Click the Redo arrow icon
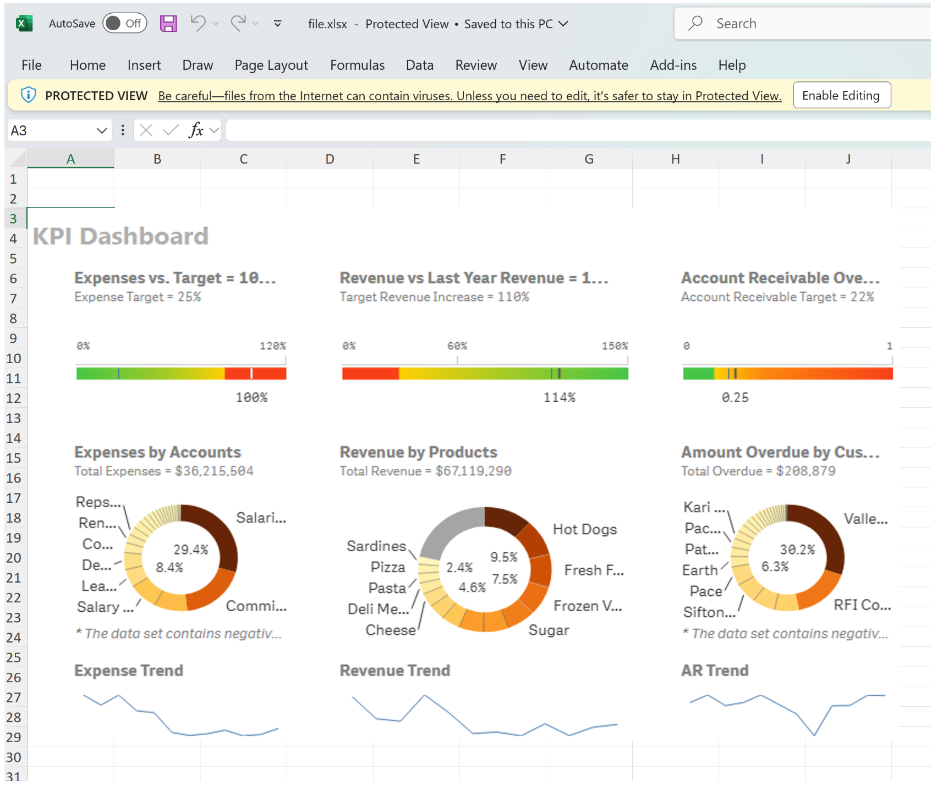The image size is (937, 785). (x=238, y=23)
